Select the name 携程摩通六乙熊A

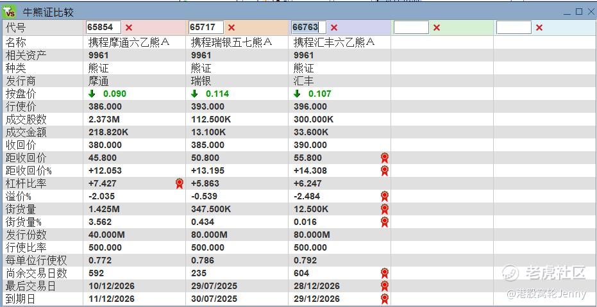click(x=129, y=42)
